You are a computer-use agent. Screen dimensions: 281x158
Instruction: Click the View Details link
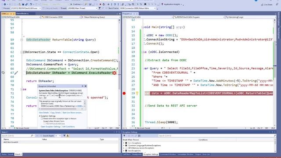click(x=43, y=113)
